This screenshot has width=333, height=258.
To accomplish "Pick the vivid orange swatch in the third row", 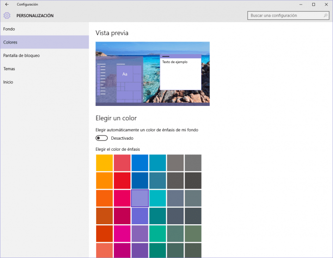I will (104, 198).
